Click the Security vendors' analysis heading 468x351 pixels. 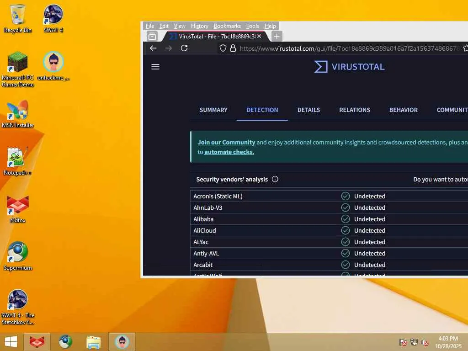(x=232, y=179)
